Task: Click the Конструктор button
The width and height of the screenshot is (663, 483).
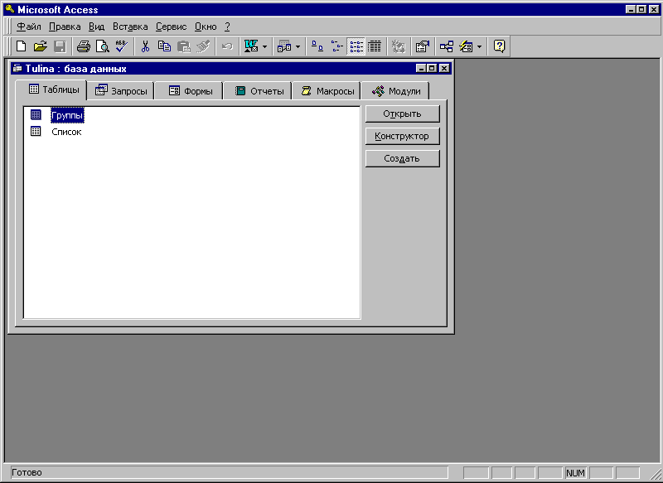Action: coord(403,136)
